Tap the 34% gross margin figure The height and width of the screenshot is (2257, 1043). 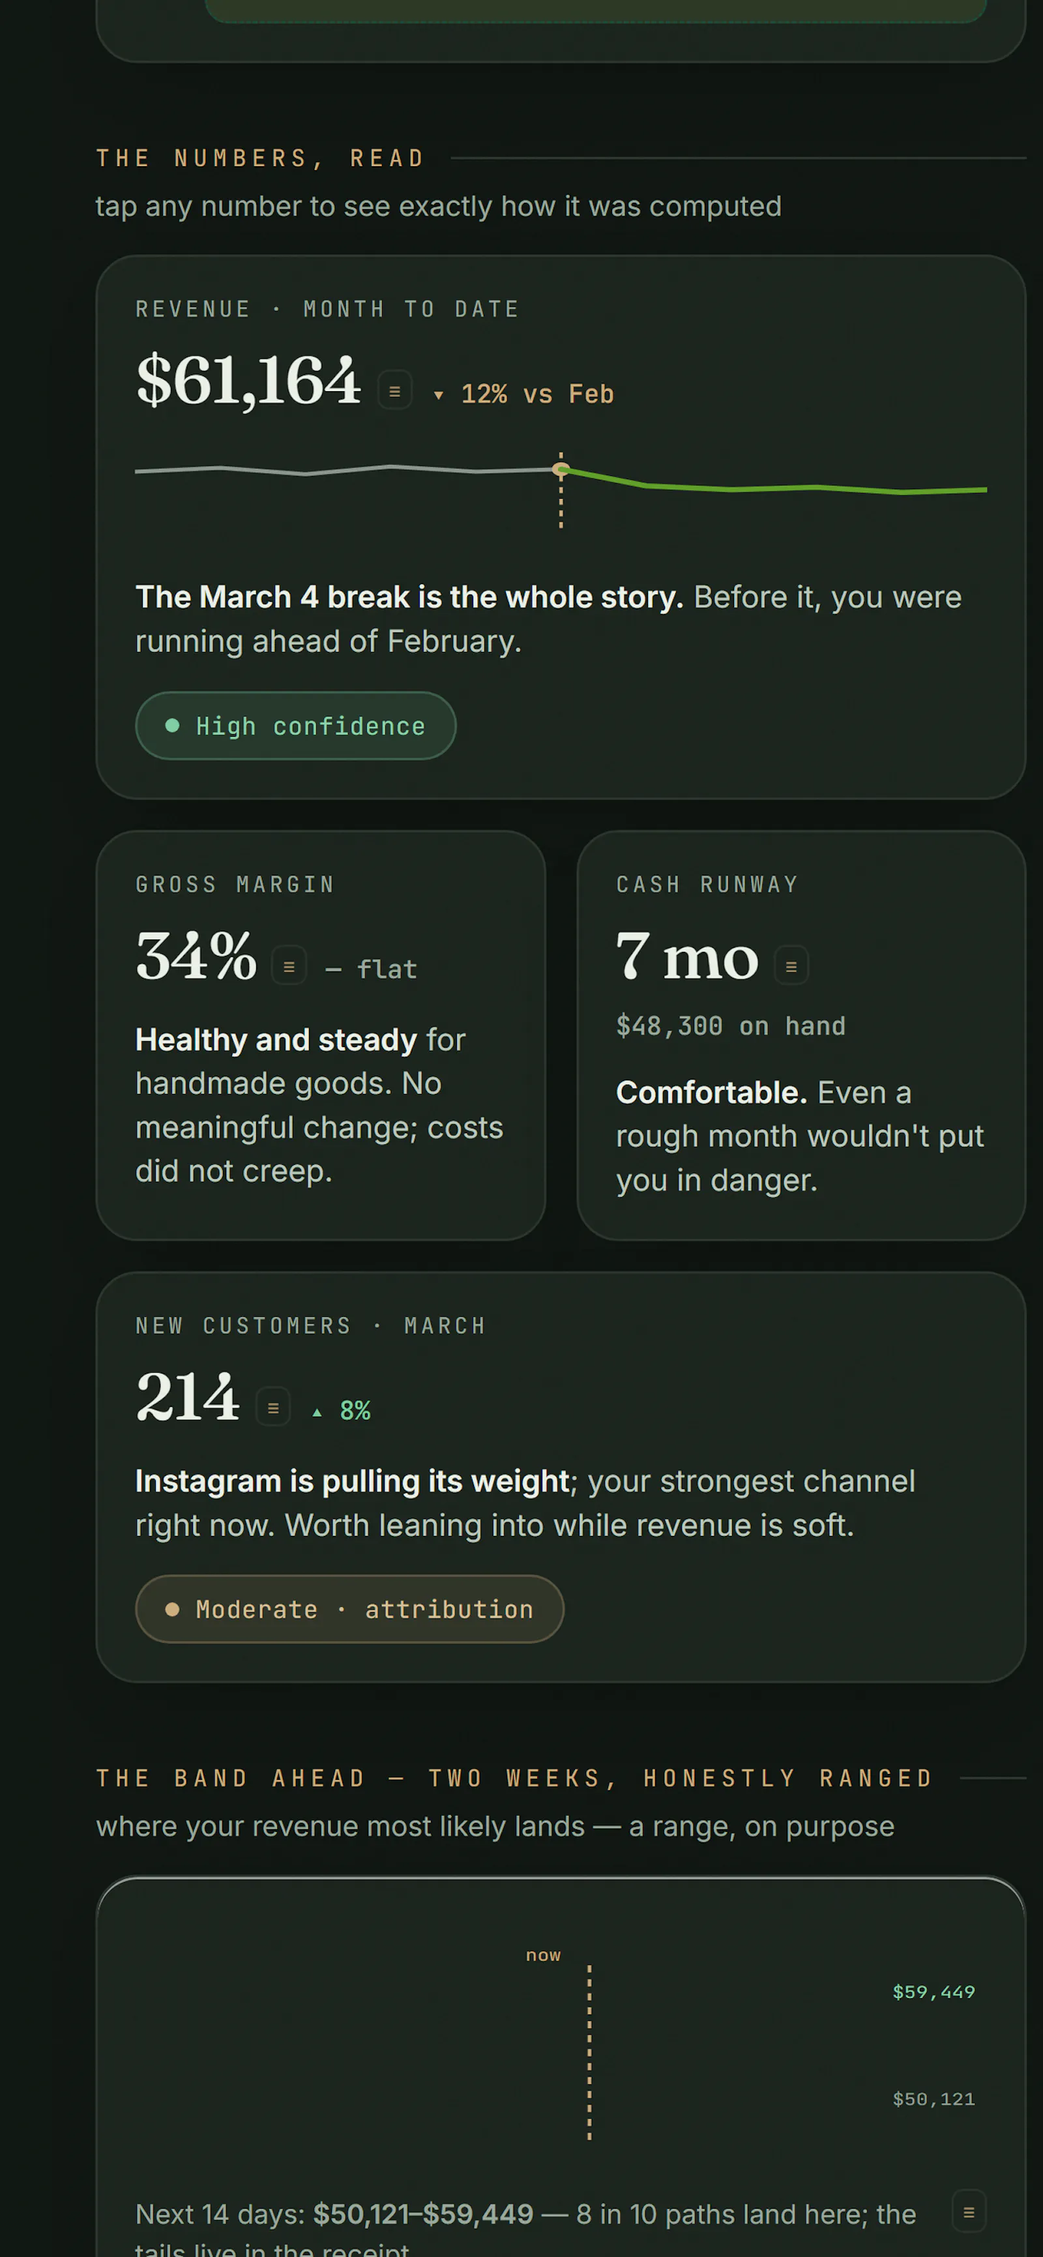point(196,955)
